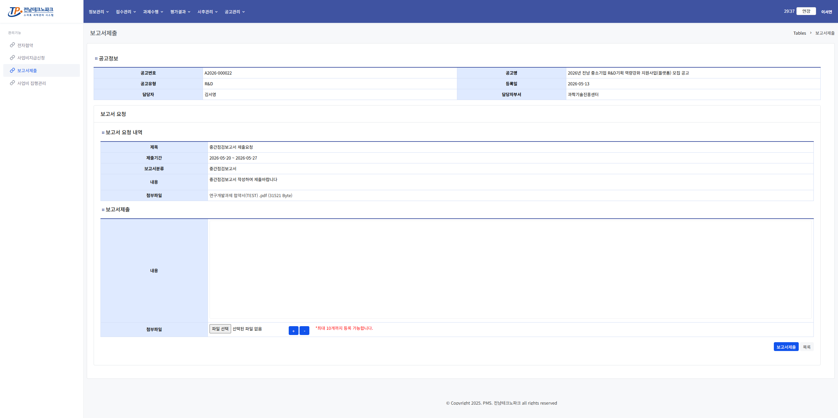The image size is (838, 418).
Task: Click the 보고서제출 breadcrumb item
Action: pyautogui.click(x=825, y=33)
